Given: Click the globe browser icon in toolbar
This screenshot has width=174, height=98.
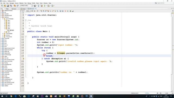Looking at the screenshot, I should [35, 6].
